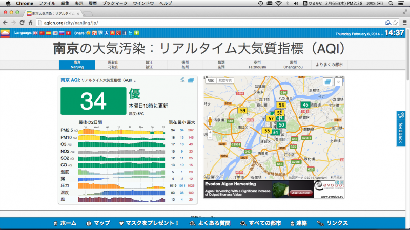
Task: Open よくある質問 FAQ link
Action: (x=212, y=223)
